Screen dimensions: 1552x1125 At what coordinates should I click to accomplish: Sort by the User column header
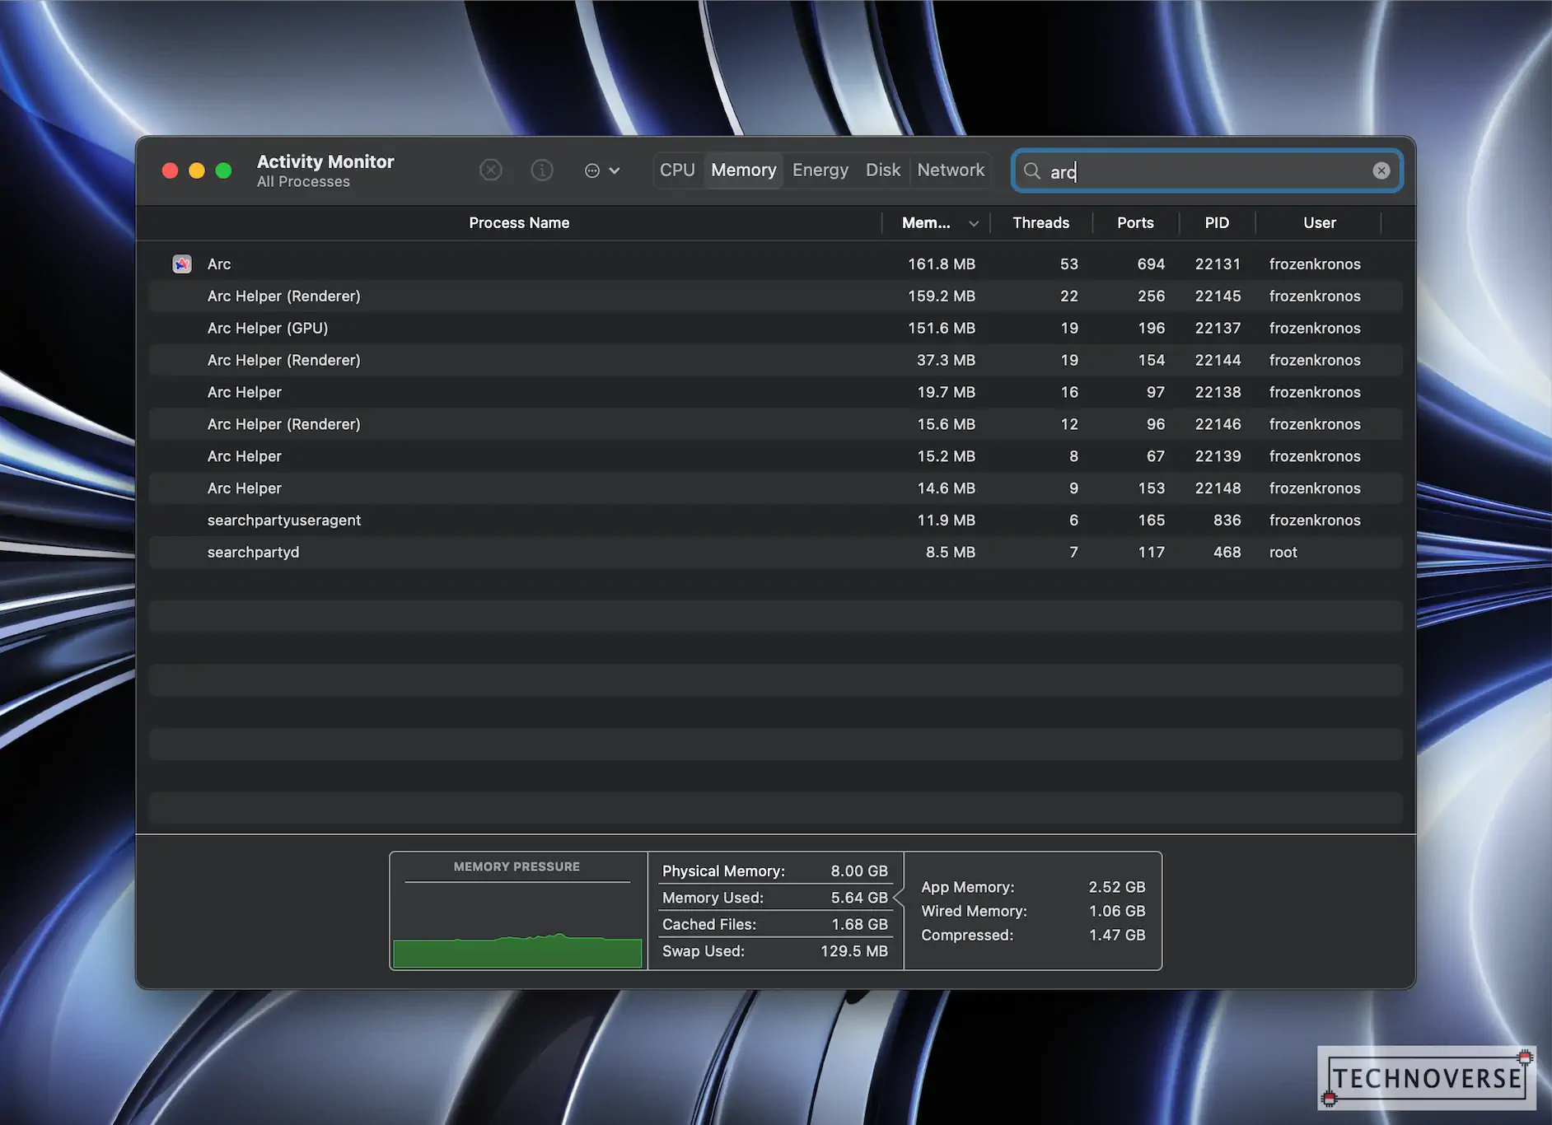coord(1320,223)
